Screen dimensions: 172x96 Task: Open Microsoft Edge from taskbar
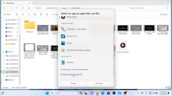[x=103, y=93]
